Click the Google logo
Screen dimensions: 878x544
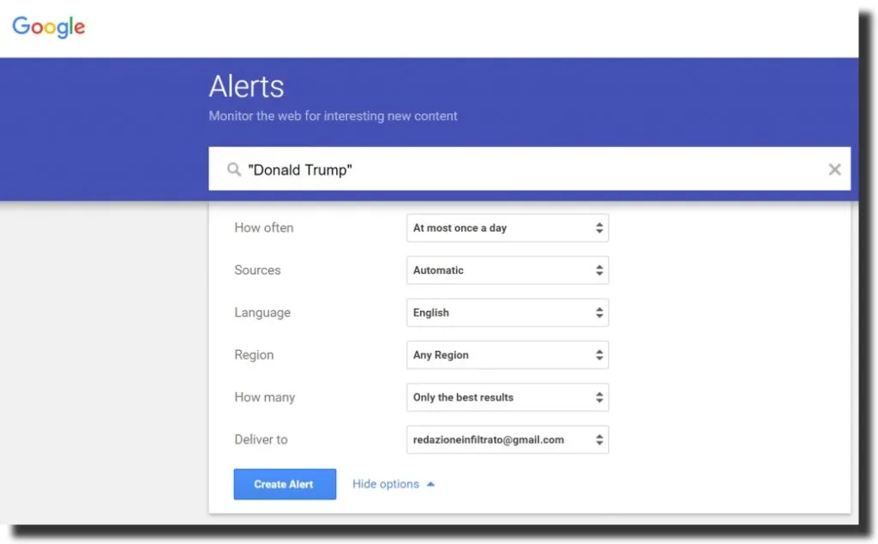click(x=48, y=27)
